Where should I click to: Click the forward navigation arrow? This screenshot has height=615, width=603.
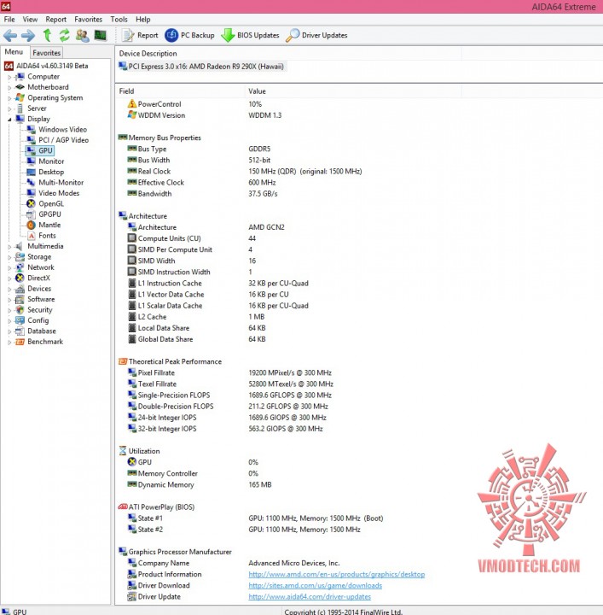28,36
